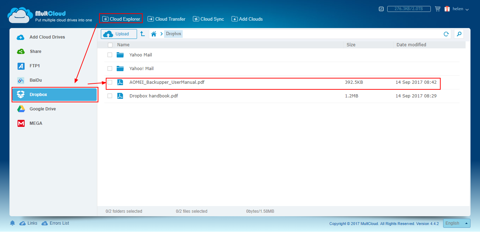
Task: Click the refresh icon in the path bar
Action: (446, 34)
